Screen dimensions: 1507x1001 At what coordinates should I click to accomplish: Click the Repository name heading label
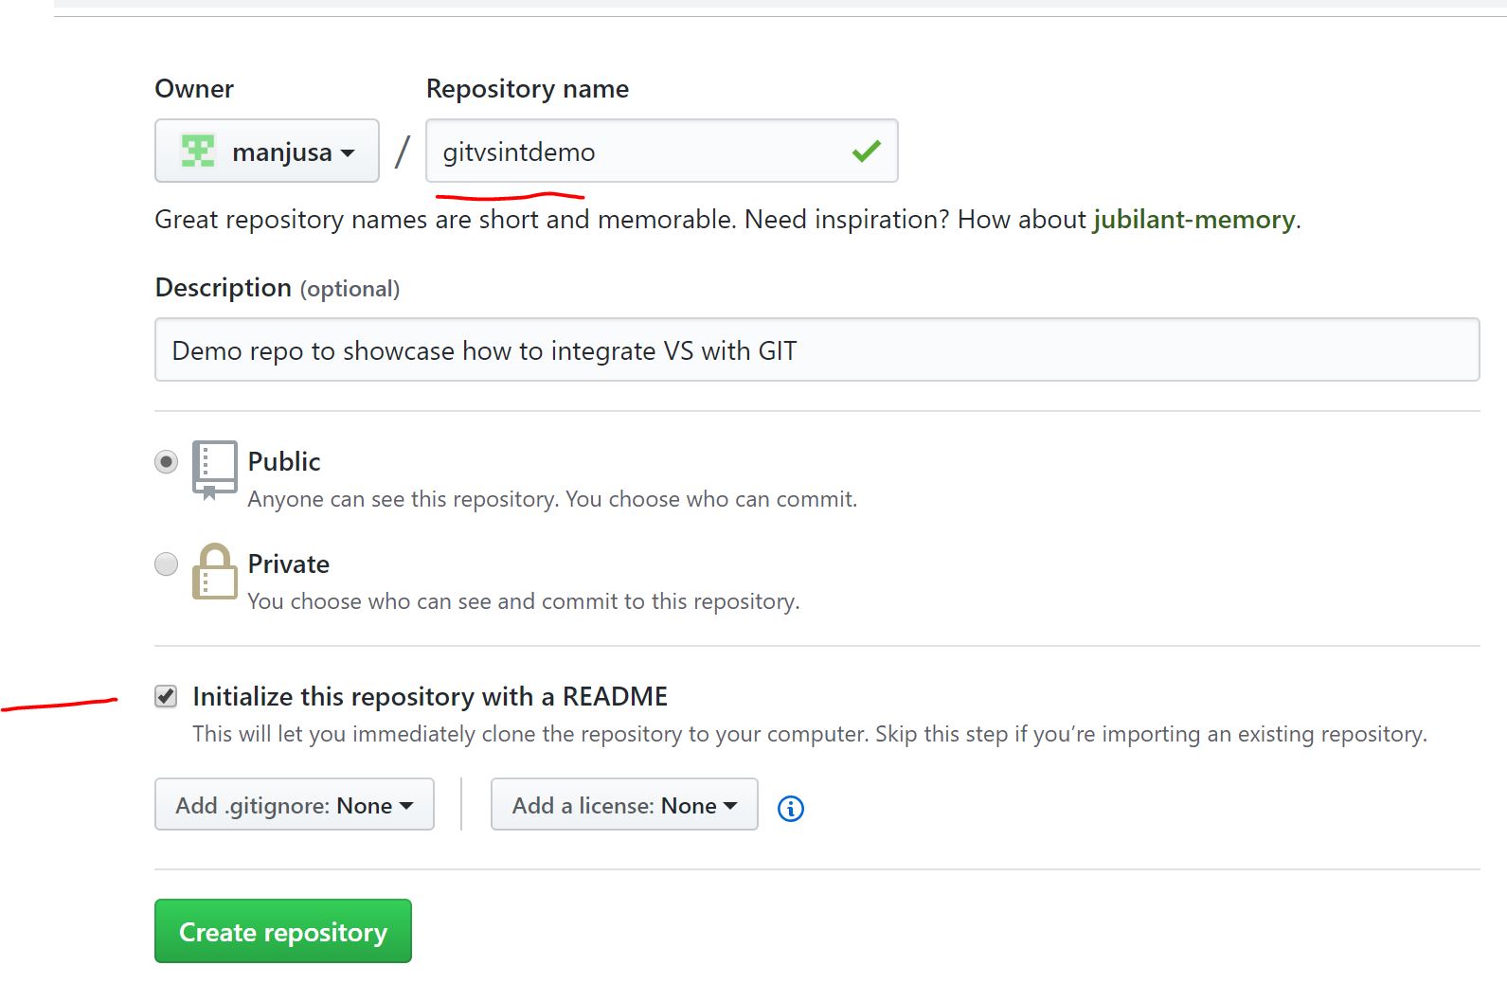[527, 89]
